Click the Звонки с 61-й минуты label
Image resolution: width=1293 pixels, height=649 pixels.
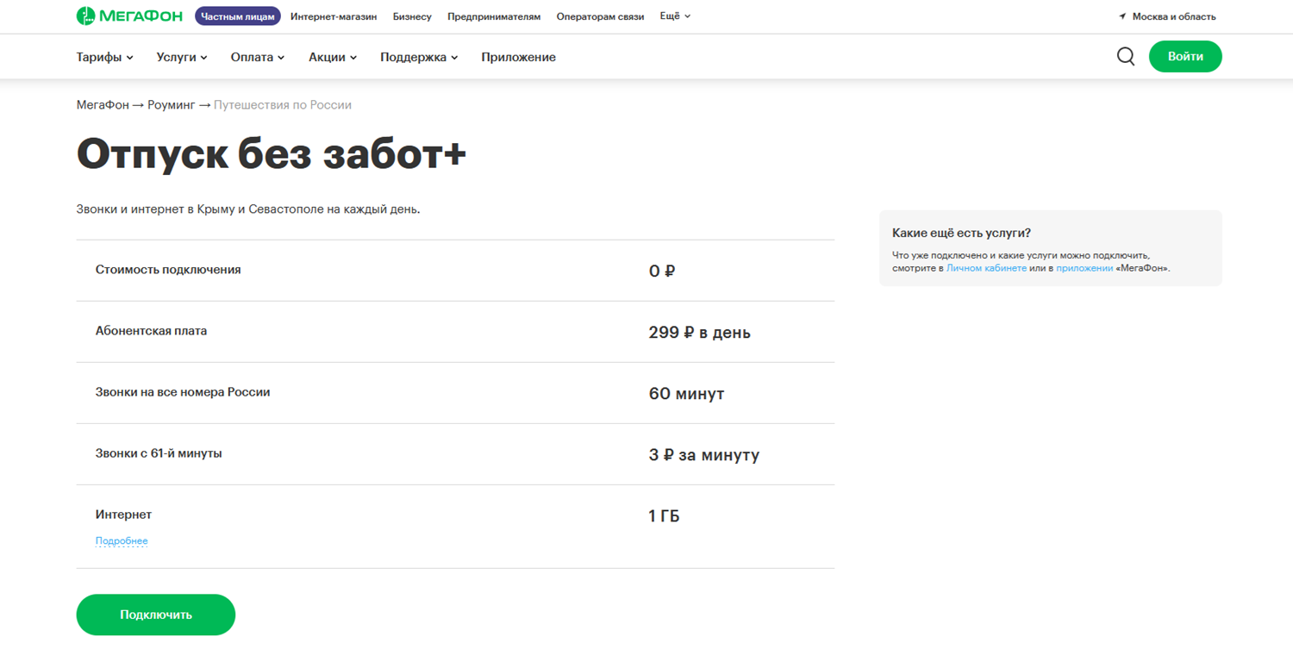pyautogui.click(x=159, y=453)
